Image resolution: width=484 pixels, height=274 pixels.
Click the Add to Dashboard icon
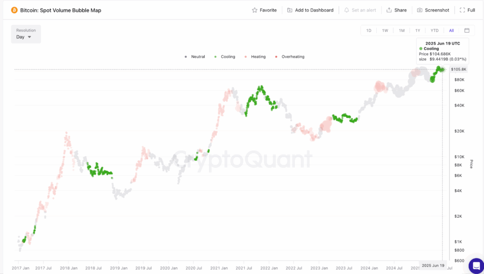coord(290,10)
